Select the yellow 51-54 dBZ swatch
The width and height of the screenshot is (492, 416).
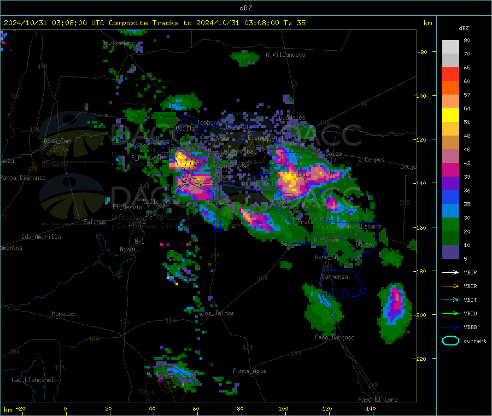(450, 115)
